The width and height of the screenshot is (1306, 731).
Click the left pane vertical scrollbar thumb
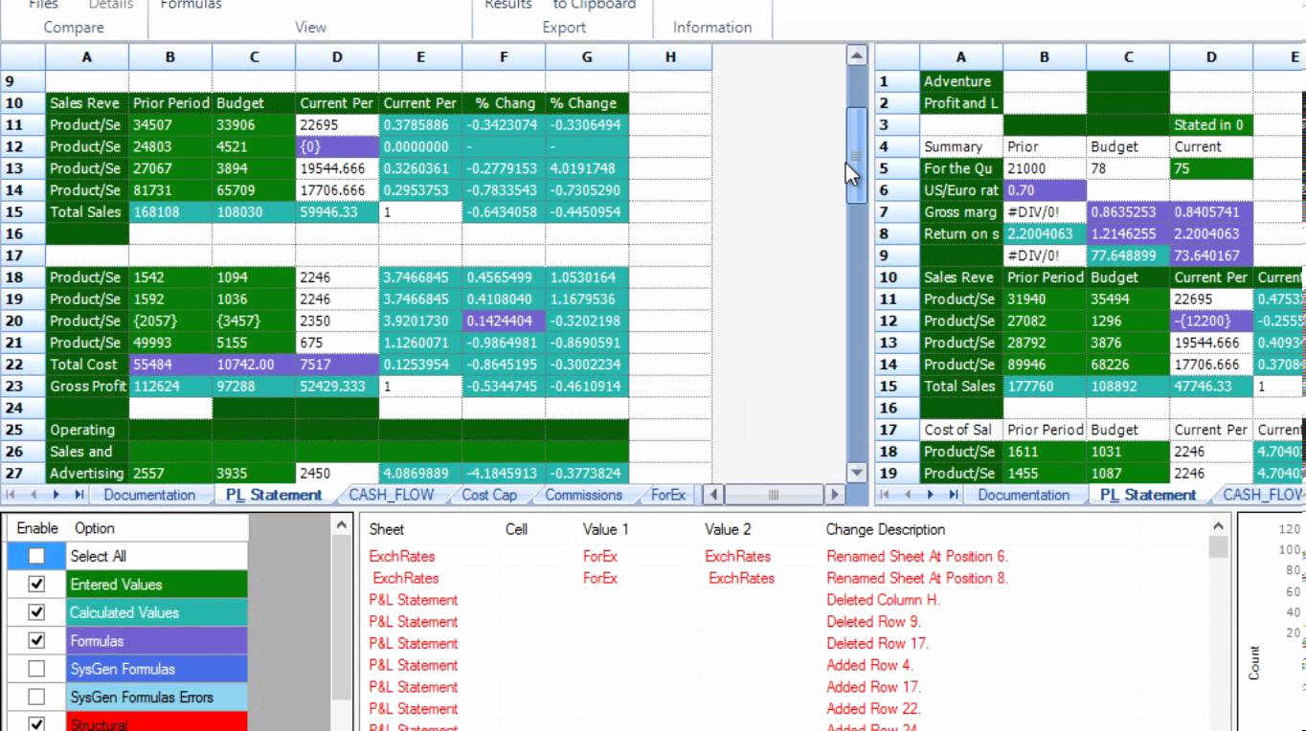coord(856,154)
